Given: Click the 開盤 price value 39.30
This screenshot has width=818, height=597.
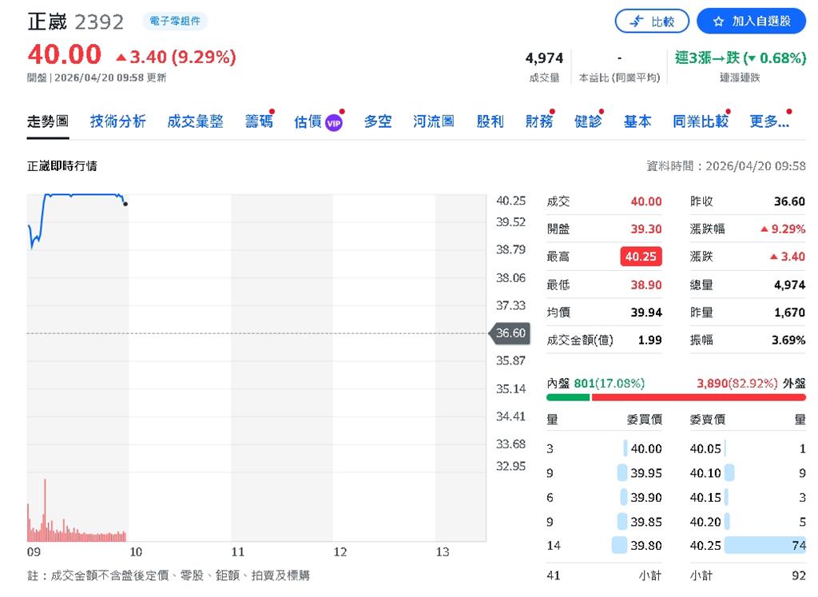Looking at the screenshot, I should coord(645,229).
